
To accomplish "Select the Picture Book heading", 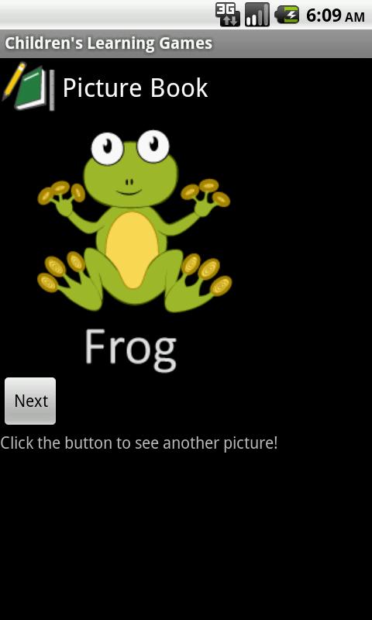I will [135, 88].
